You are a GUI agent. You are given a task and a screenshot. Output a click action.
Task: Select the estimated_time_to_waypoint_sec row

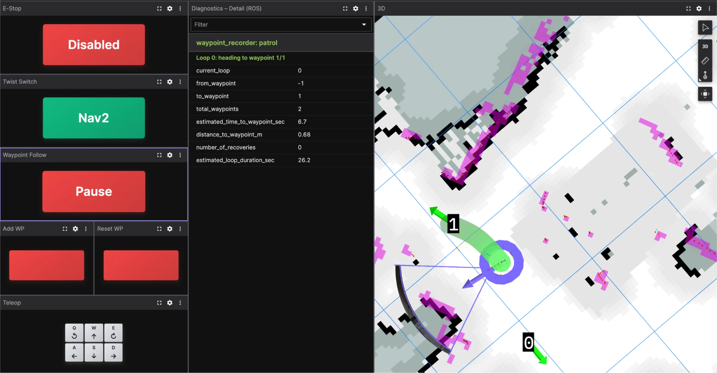pos(281,122)
